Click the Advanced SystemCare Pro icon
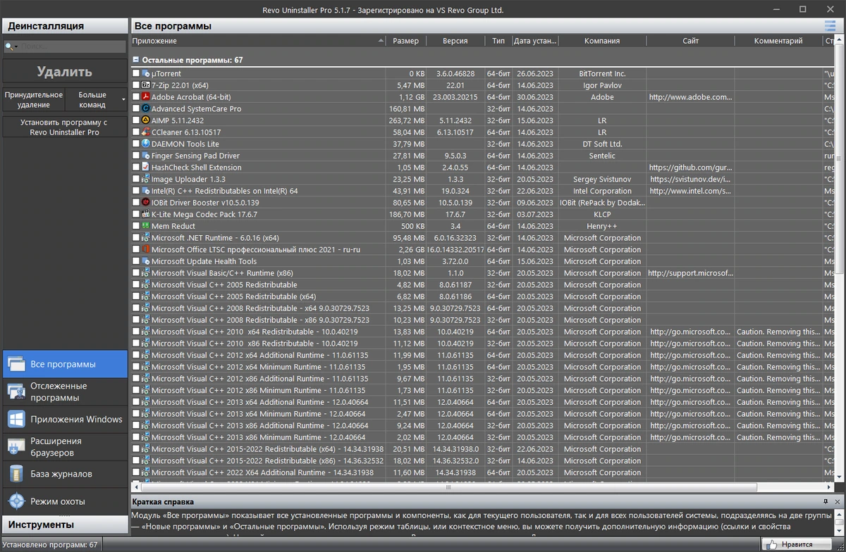 (x=146, y=108)
